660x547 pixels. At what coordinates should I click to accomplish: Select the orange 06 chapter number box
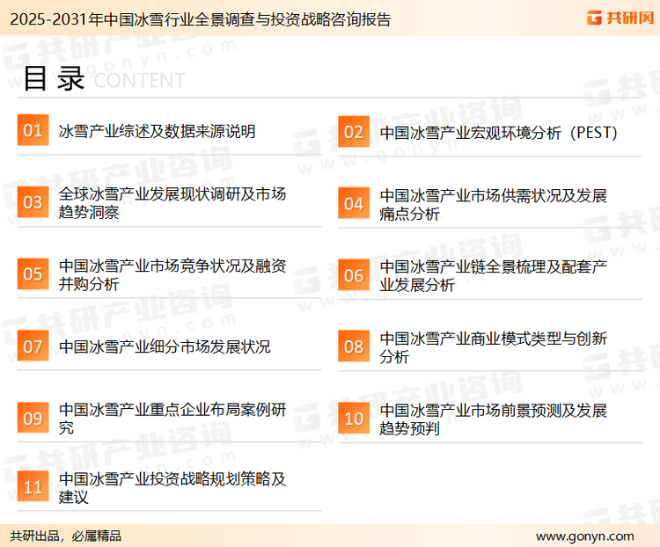354,275
